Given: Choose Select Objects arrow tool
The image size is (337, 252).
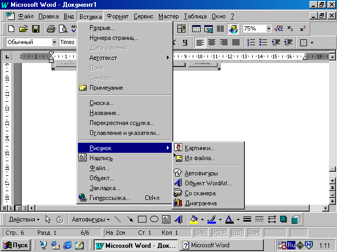Looking at the screenshot, I should (48, 219).
